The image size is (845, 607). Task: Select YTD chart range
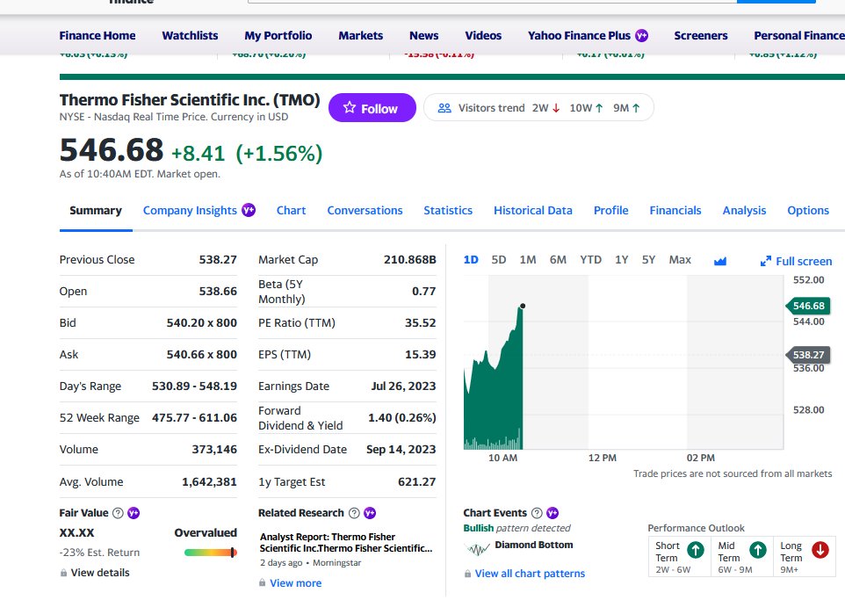point(590,260)
